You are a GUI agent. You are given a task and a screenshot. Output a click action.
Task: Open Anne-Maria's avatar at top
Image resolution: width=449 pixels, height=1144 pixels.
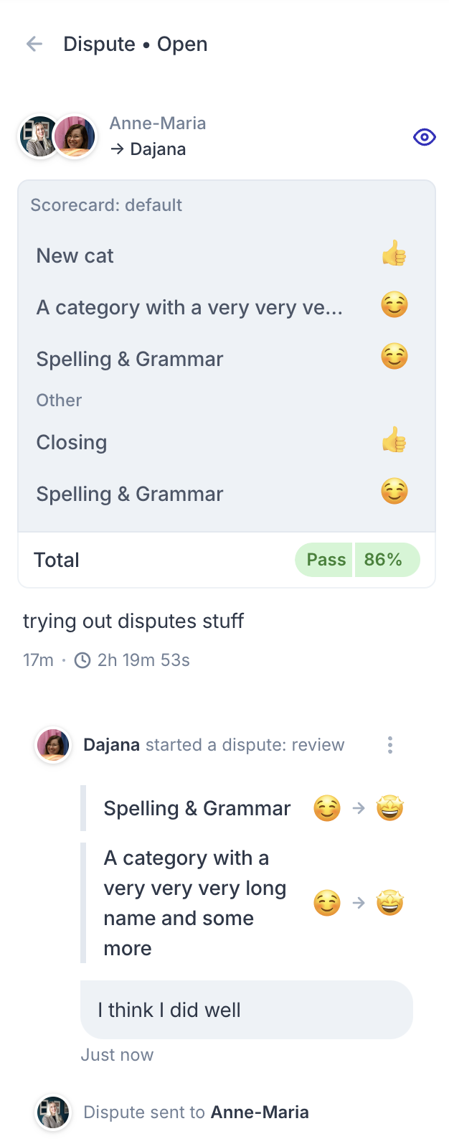[x=39, y=136]
